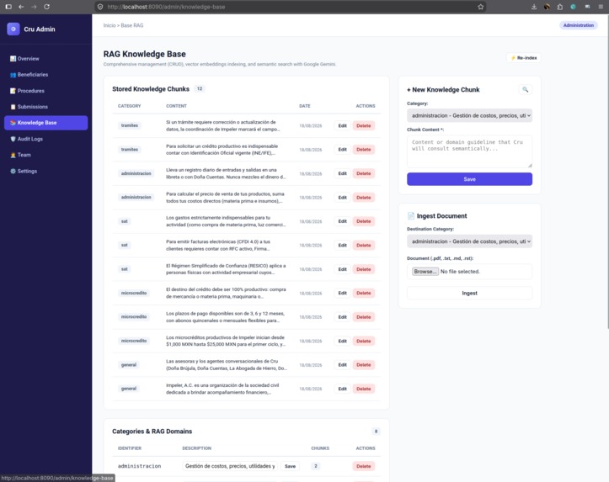
Task: Edit the chunk 'Si un trámite requiere corrección'
Action: click(342, 125)
